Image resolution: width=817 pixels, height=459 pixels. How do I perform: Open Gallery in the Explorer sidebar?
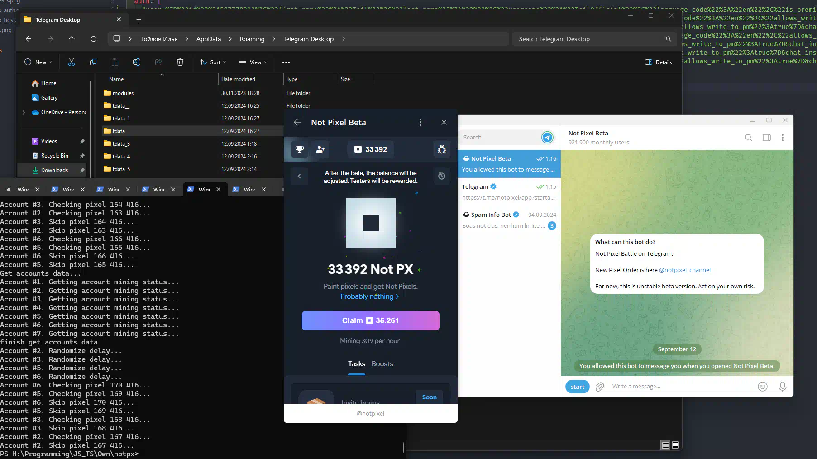(45, 98)
